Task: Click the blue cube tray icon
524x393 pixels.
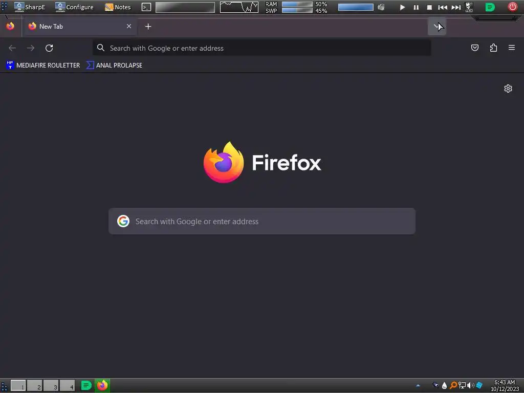Action: coord(479,385)
